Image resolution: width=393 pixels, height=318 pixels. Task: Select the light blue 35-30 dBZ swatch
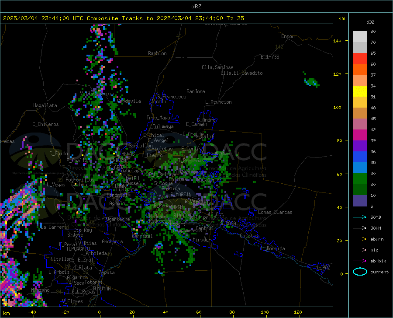click(x=360, y=168)
